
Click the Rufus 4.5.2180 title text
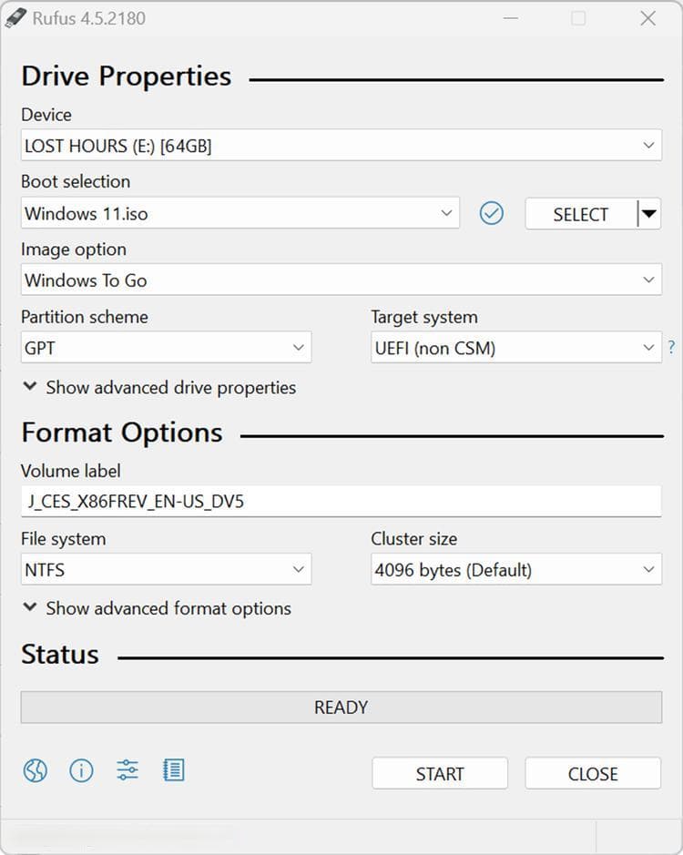click(x=89, y=18)
